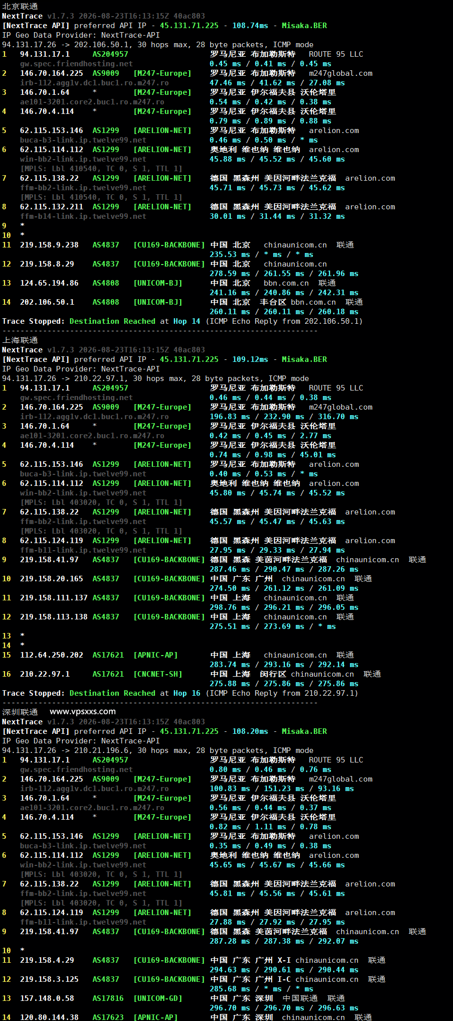This screenshot has width=453, height=1021.
Task: Select the 274.50 ms latency value
Action: click(x=230, y=588)
